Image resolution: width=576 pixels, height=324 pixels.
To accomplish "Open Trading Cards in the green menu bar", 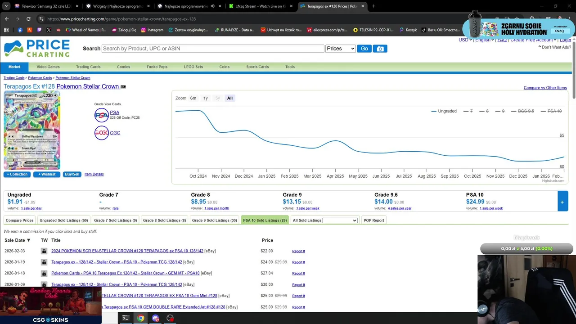I will 88,67.
